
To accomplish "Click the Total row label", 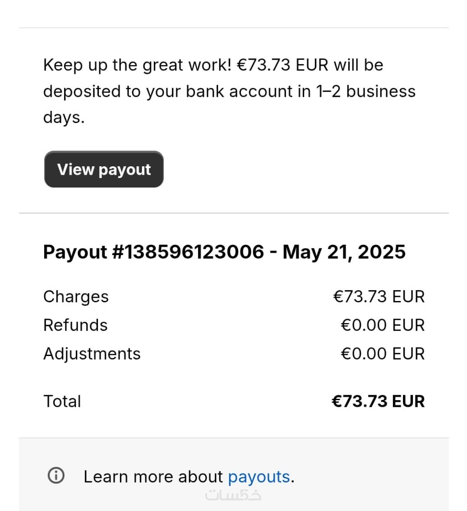I will coord(62,401).
